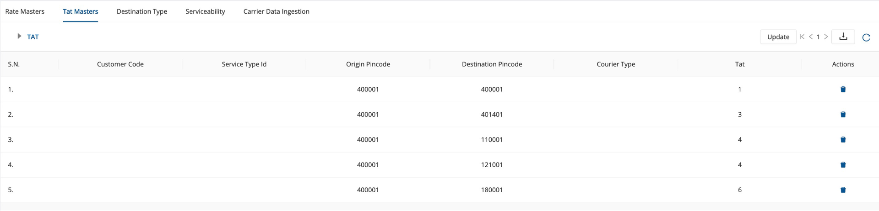
Task: Delete the row with destination pincode 401401
Action: 843,115
